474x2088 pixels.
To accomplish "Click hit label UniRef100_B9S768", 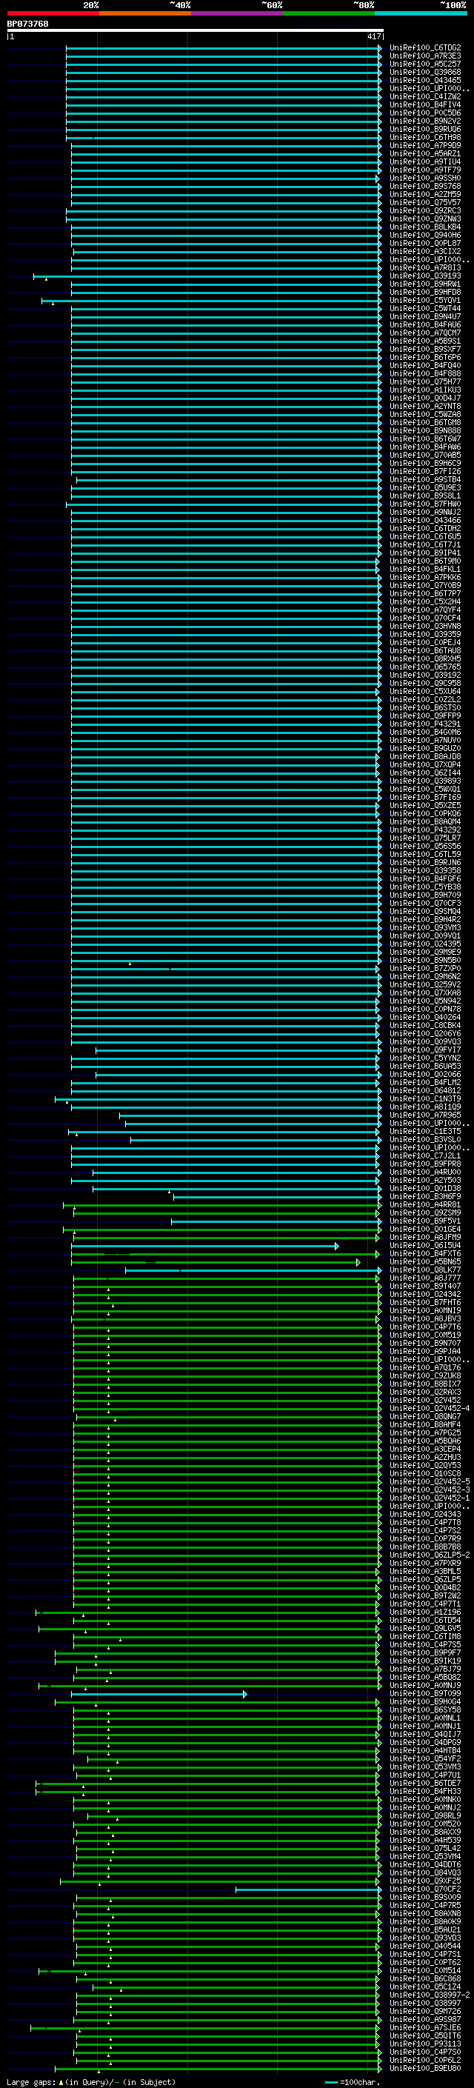I will pos(424,187).
